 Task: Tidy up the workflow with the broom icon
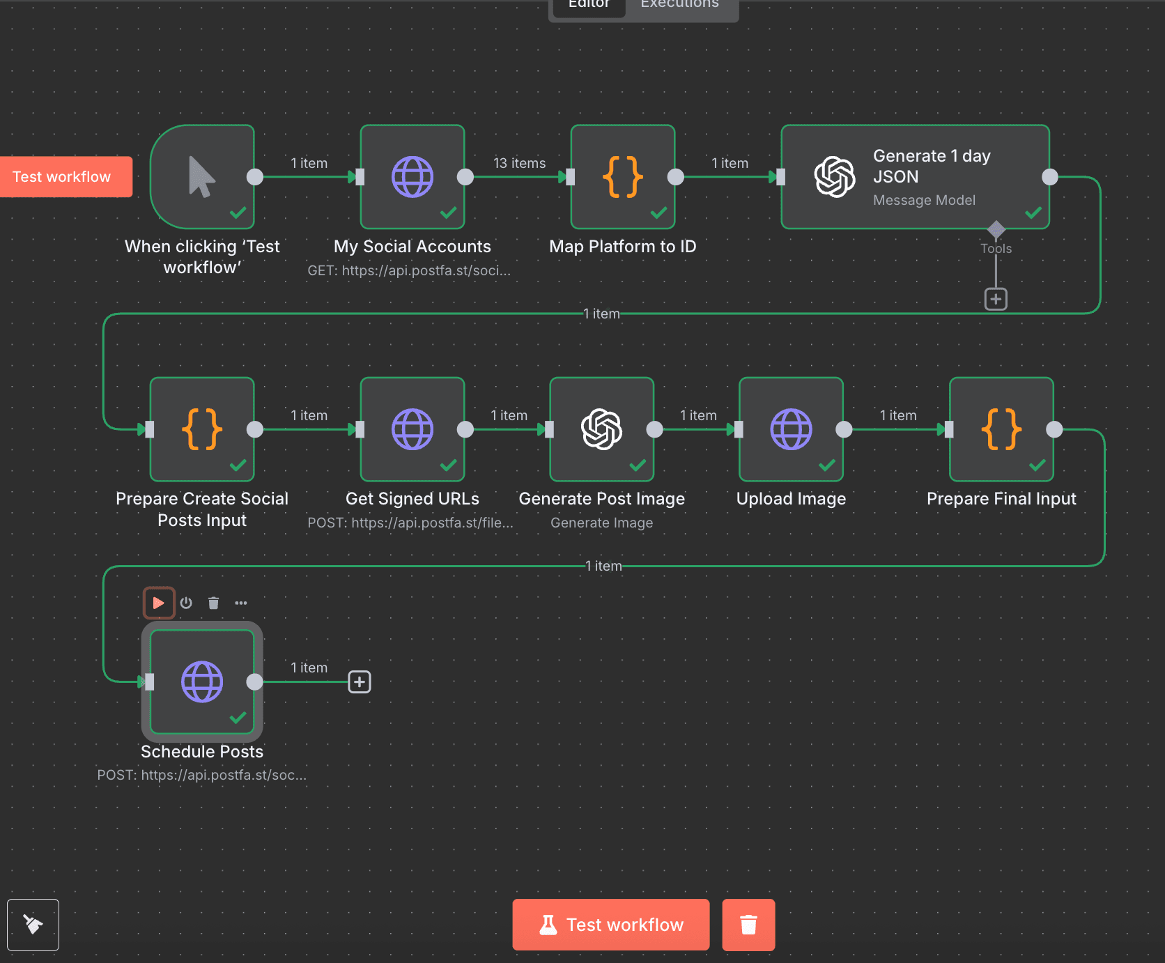33,925
